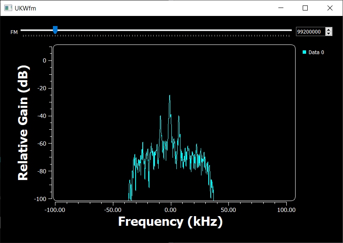Close the UKWfm window
343x243 pixels.
click(330, 8)
